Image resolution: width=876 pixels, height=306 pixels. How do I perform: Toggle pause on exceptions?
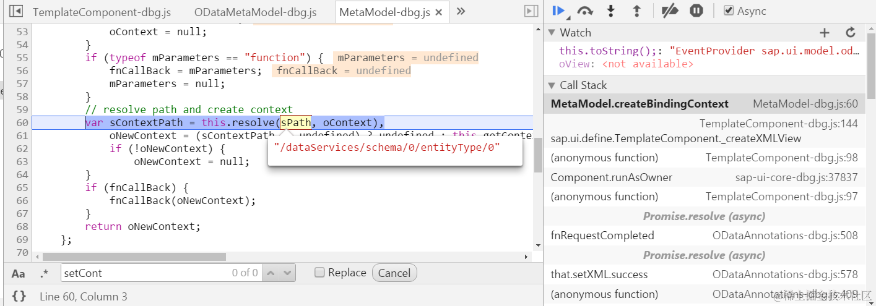pos(696,11)
